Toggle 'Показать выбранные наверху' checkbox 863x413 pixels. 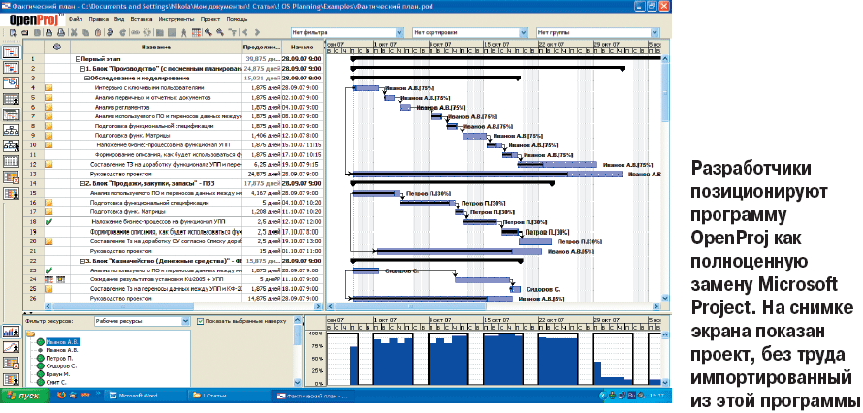(x=201, y=321)
